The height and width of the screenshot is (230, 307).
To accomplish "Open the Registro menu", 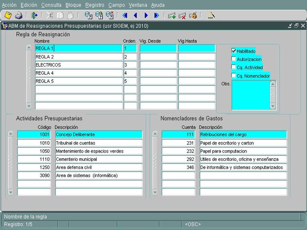I will (95, 5).
